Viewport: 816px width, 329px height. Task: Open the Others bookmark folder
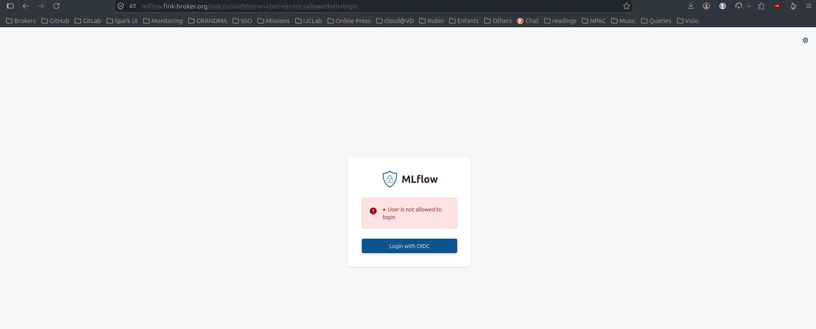click(x=498, y=21)
